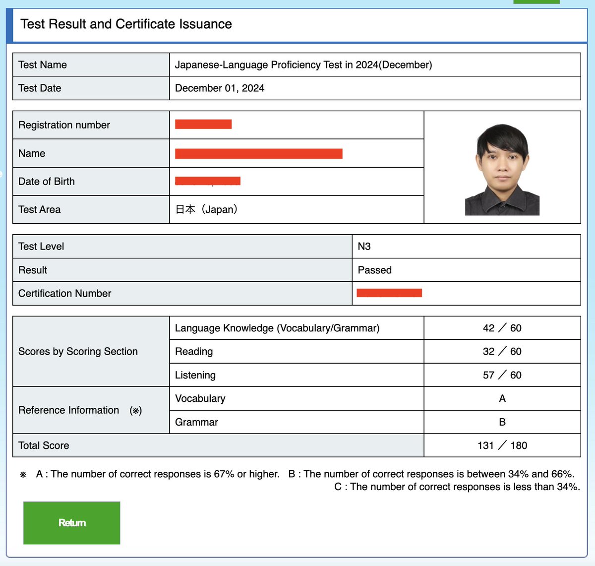Click the 'Result' row label
The height and width of the screenshot is (566, 595).
click(33, 270)
